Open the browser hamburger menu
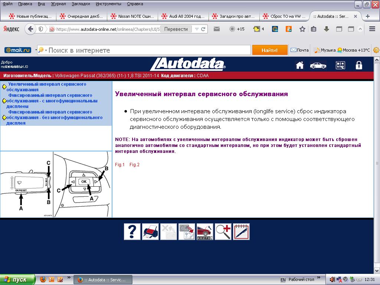Screen dimensions: 380x285 [372, 29]
